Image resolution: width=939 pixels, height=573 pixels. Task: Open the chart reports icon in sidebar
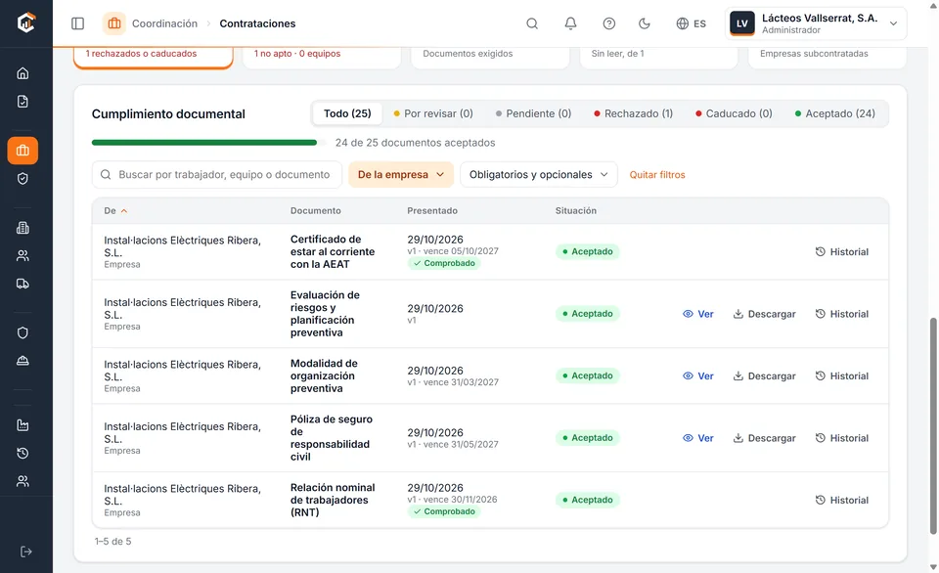tap(22, 425)
